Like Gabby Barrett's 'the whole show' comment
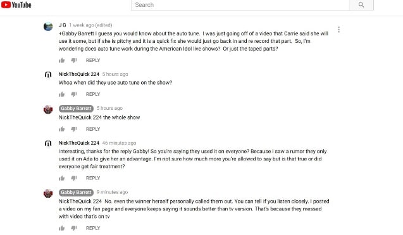Screen dimensions: 403x235 tap(62, 129)
